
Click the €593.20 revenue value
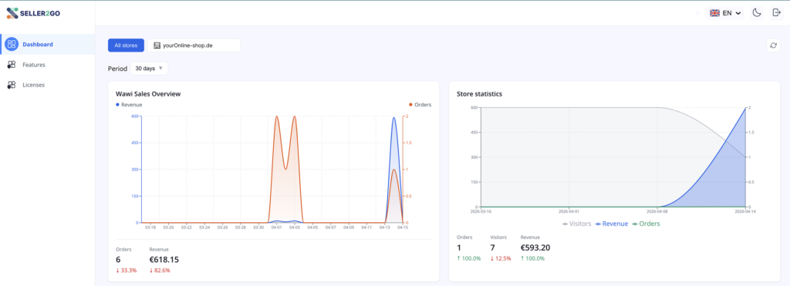[x=535, y=247]
